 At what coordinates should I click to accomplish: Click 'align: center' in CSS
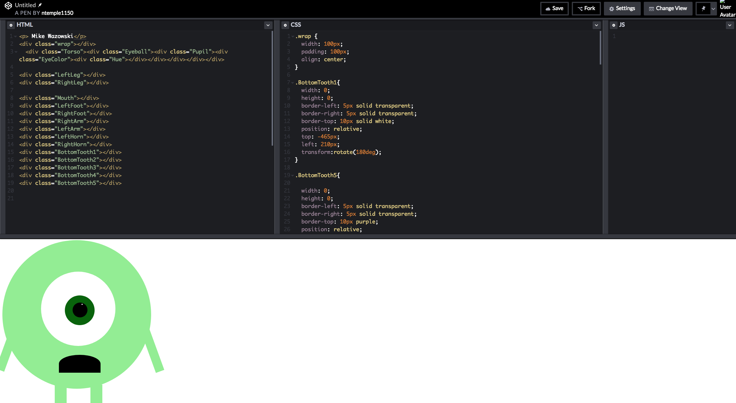pyautogui.click(x=323, y=59)
